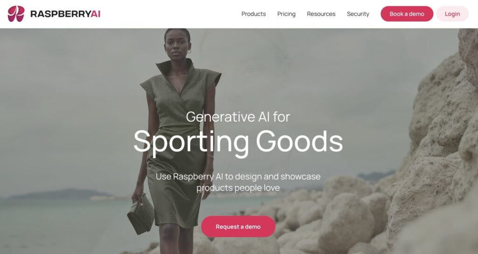This screenshot has height=254, width=478.
Task: Click the model's face in hero image
Action: point(177,46)
